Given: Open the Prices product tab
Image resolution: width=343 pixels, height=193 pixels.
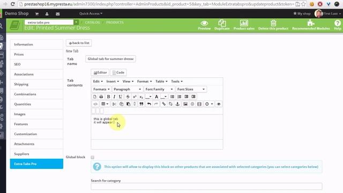Looking at the screenshot, I should 36,54.
